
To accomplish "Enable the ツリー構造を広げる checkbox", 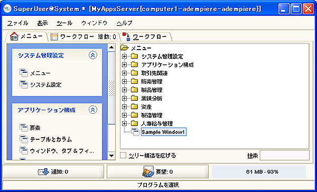I will (123, 156).
